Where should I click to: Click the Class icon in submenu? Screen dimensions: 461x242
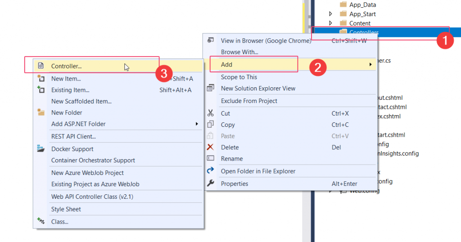(41, 221)
